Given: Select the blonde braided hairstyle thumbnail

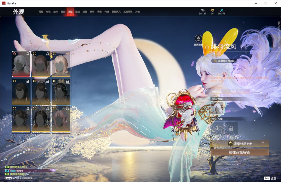Looking at the screenshot, I should coord(61,64).
